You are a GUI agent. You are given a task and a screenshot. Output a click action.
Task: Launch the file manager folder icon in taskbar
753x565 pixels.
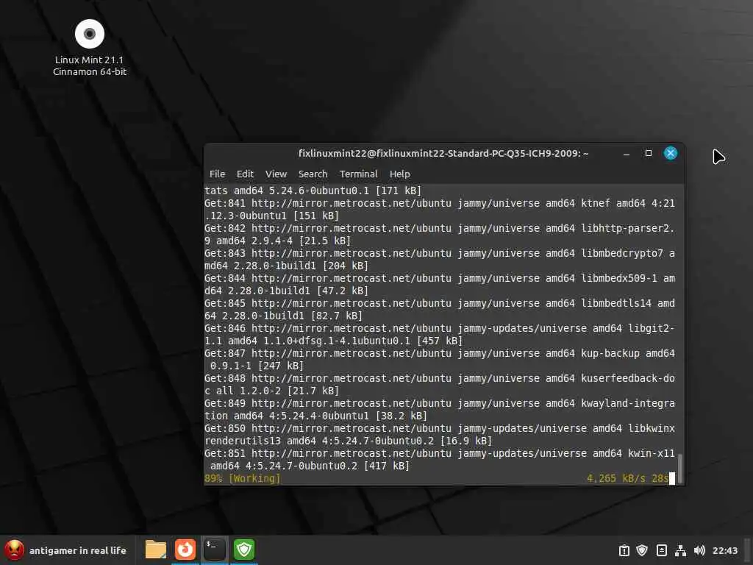click(156, 550)
